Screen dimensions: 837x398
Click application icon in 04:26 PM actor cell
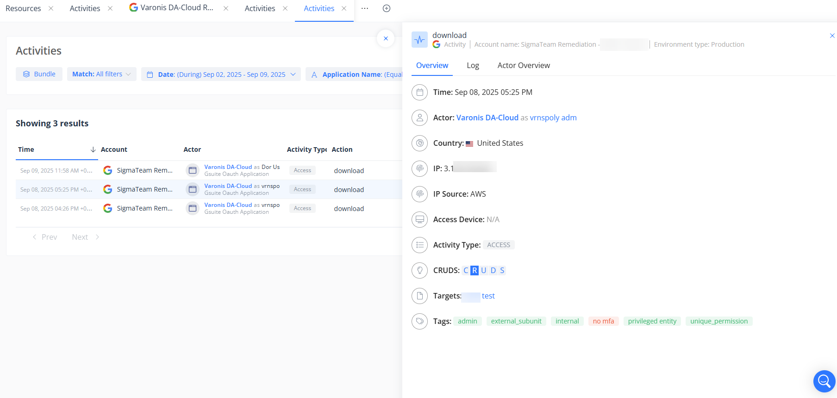(193, 208)
